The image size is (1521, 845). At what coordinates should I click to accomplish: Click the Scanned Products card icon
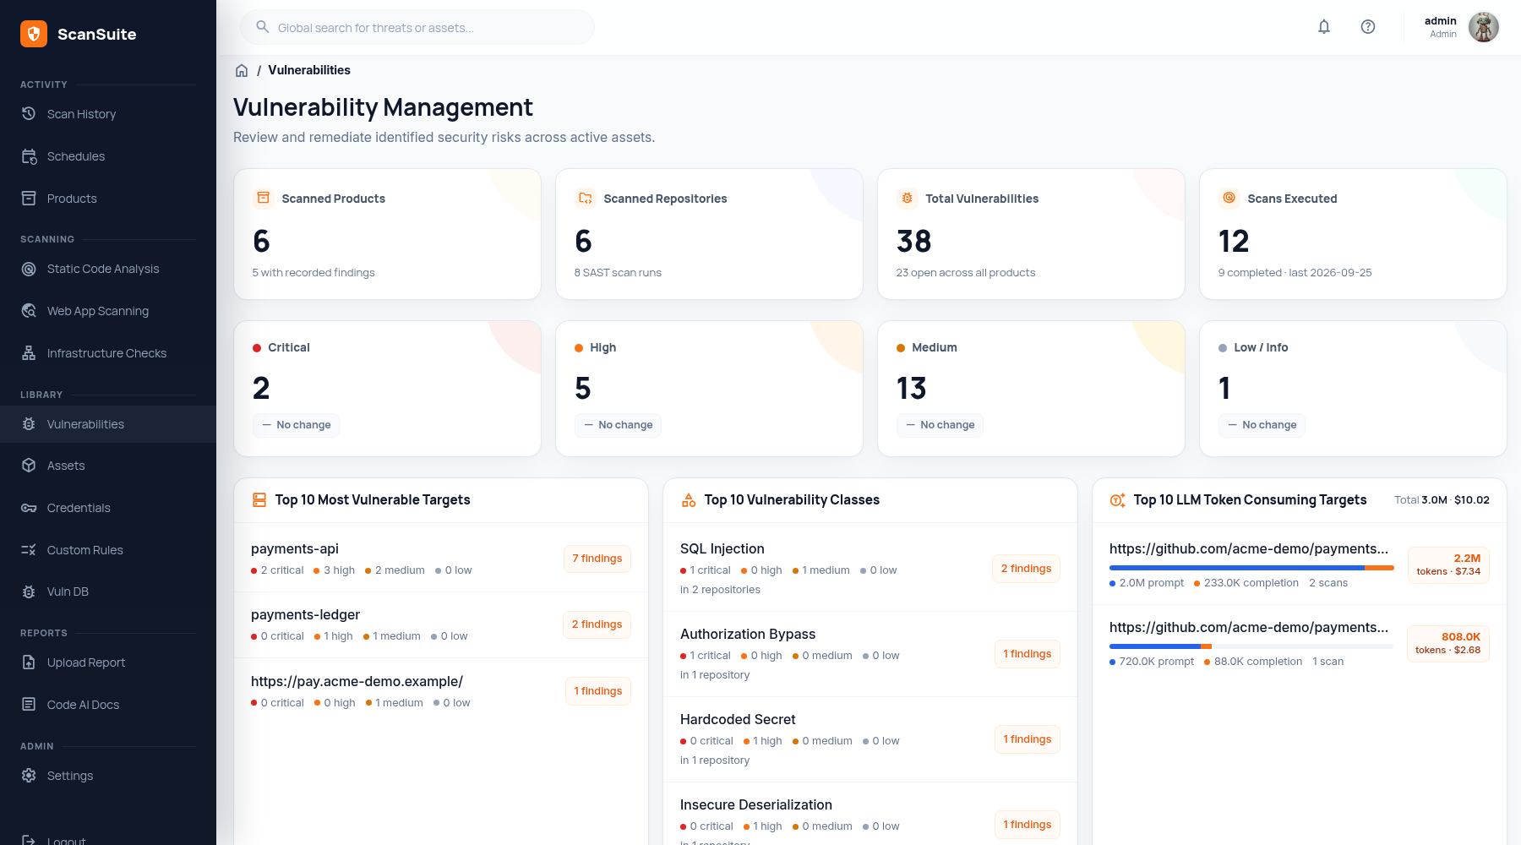click(x=264, y=198)
